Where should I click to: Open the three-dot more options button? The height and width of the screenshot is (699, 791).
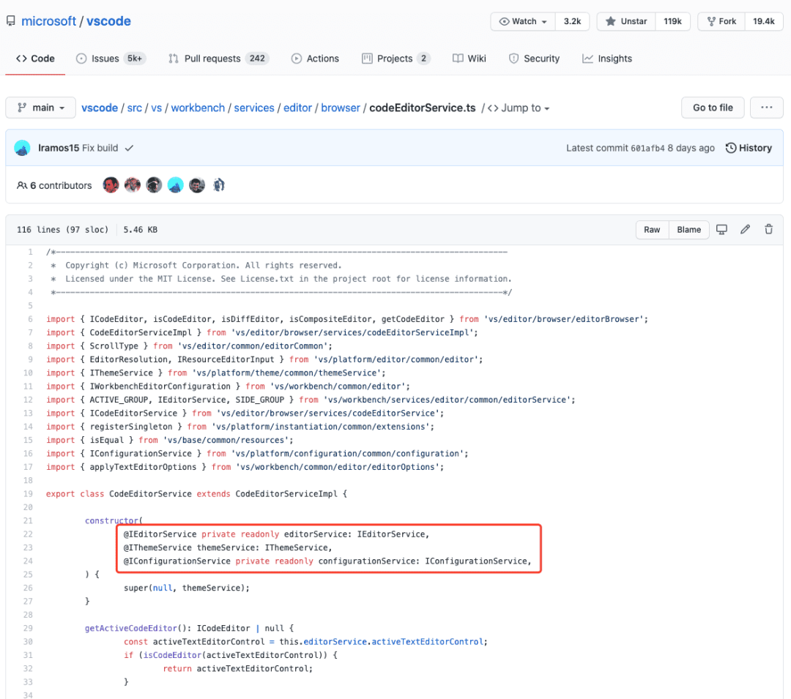point(767,108)
